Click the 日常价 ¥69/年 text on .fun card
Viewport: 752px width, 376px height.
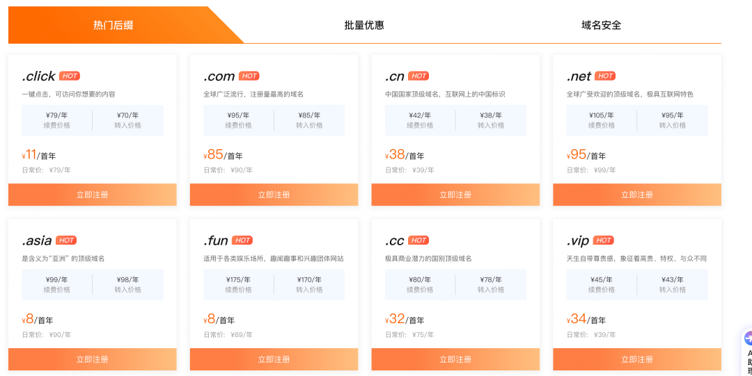(x=228, y=335)
